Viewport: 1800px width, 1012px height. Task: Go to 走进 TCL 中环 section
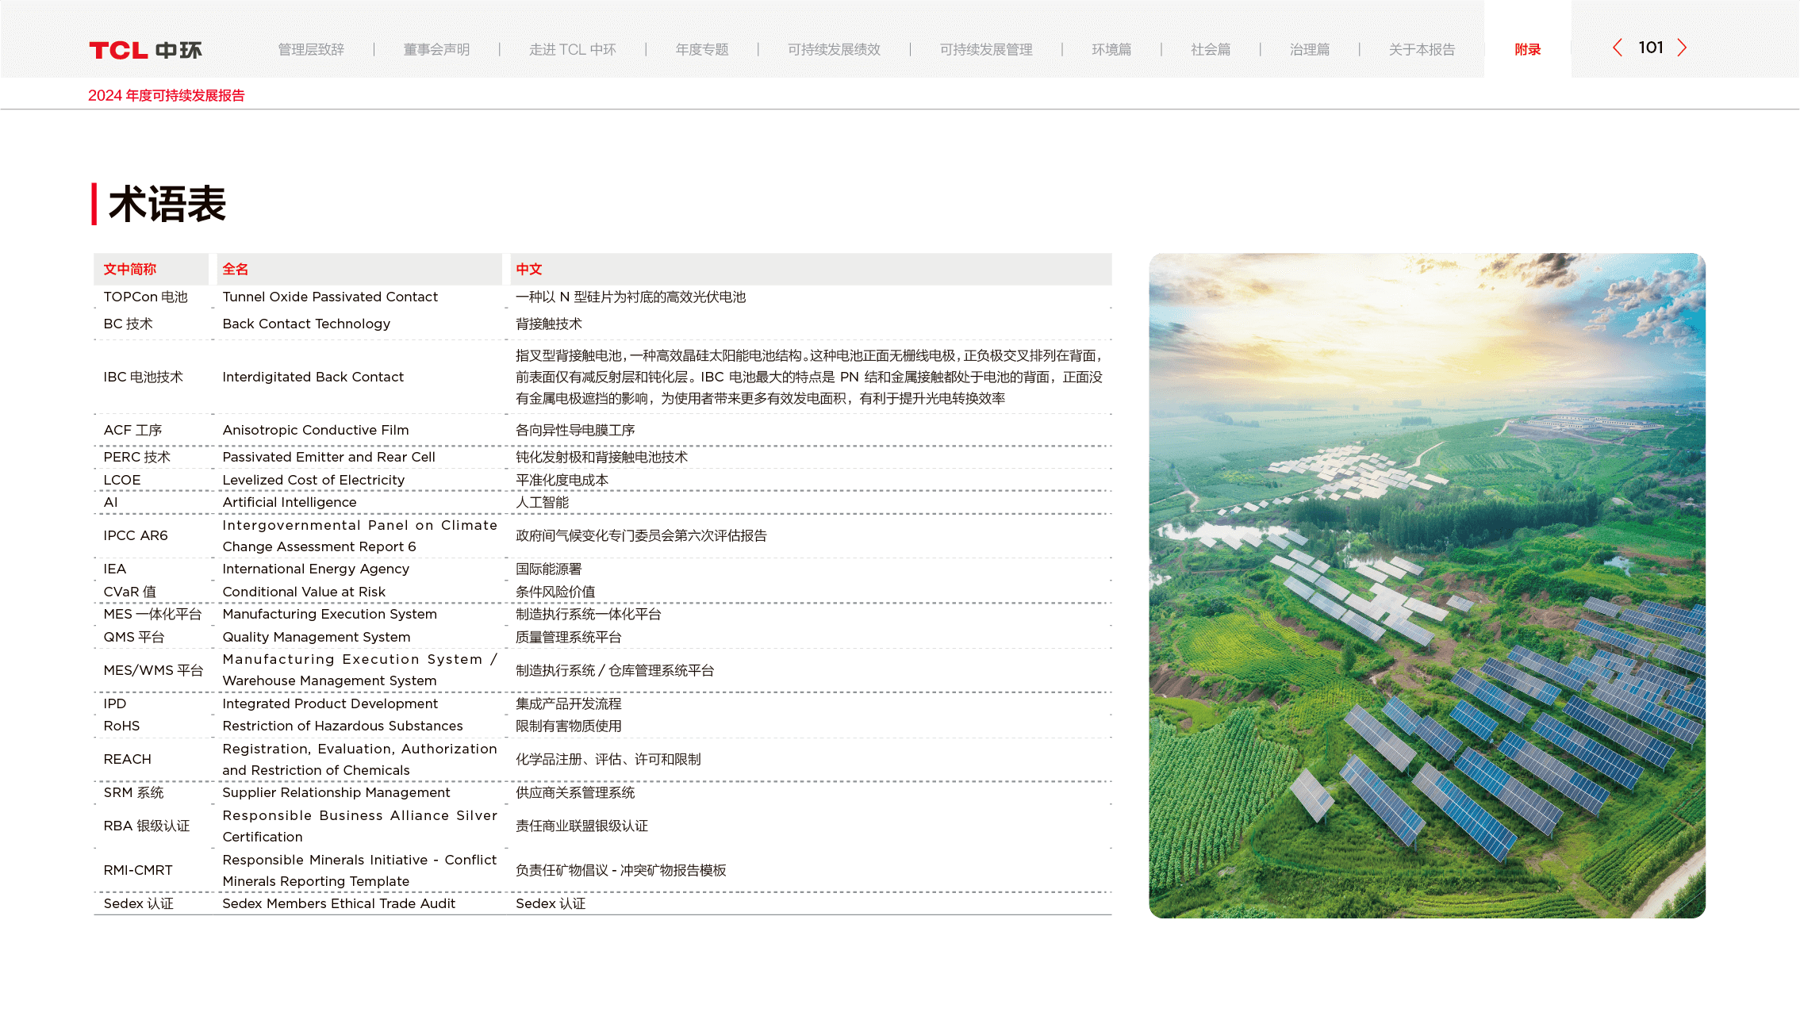572,50
